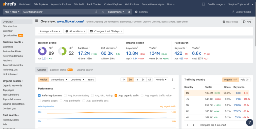Image resolution: width=256 pixels, height=129 pixels.
Task: Click the Ahrefs logo
Action: [9, 4]
